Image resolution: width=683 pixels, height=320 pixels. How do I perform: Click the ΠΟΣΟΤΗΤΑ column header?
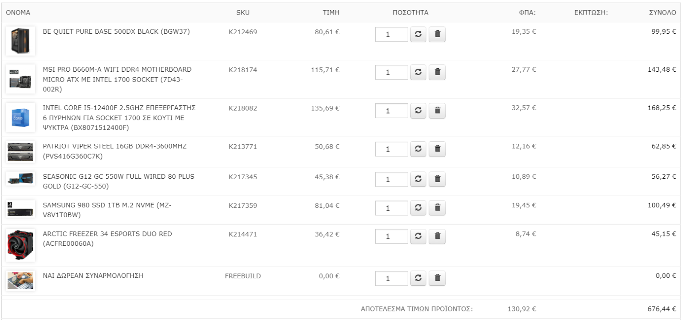tap(410, 12)
